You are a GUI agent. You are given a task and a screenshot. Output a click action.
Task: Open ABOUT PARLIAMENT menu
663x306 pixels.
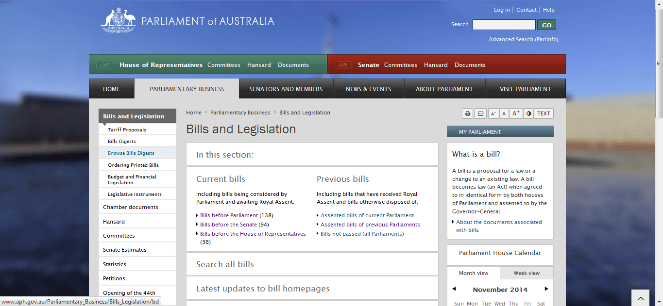point(444,89)
